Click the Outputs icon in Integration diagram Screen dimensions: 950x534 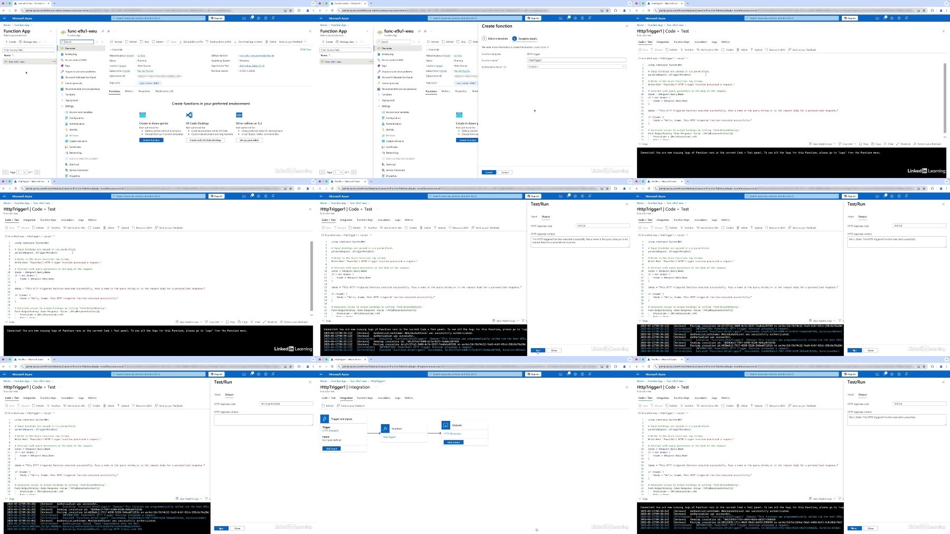446,425
